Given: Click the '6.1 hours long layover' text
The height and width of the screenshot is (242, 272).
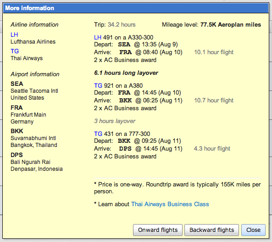Looking at the screenshot, I should point(126,73).
